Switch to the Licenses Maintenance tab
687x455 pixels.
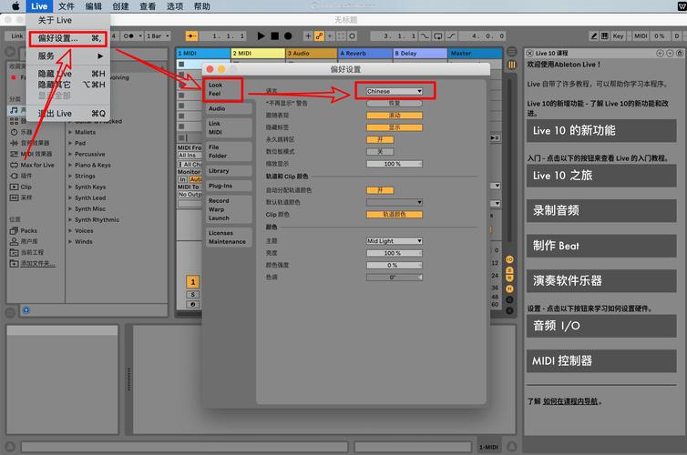point(229,238)
